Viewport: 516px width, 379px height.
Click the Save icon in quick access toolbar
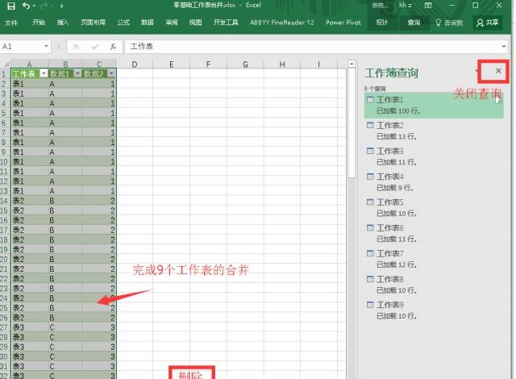coord(9,6)
